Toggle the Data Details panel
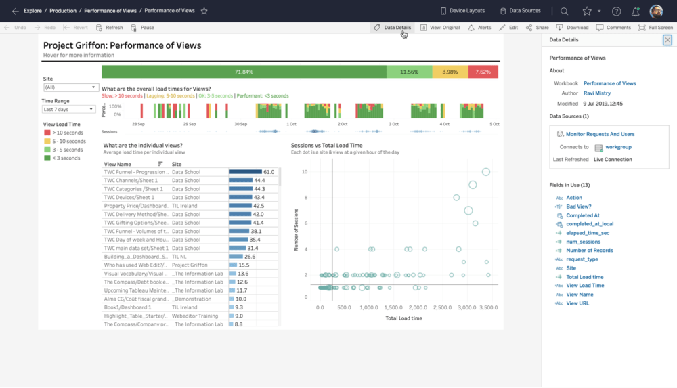Viewport: 677px width, 388px height. tap(392, 28)
